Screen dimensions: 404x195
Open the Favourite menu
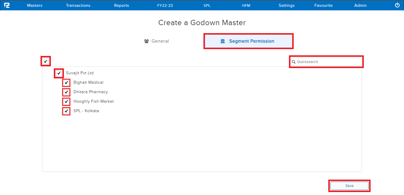[323, 5]
